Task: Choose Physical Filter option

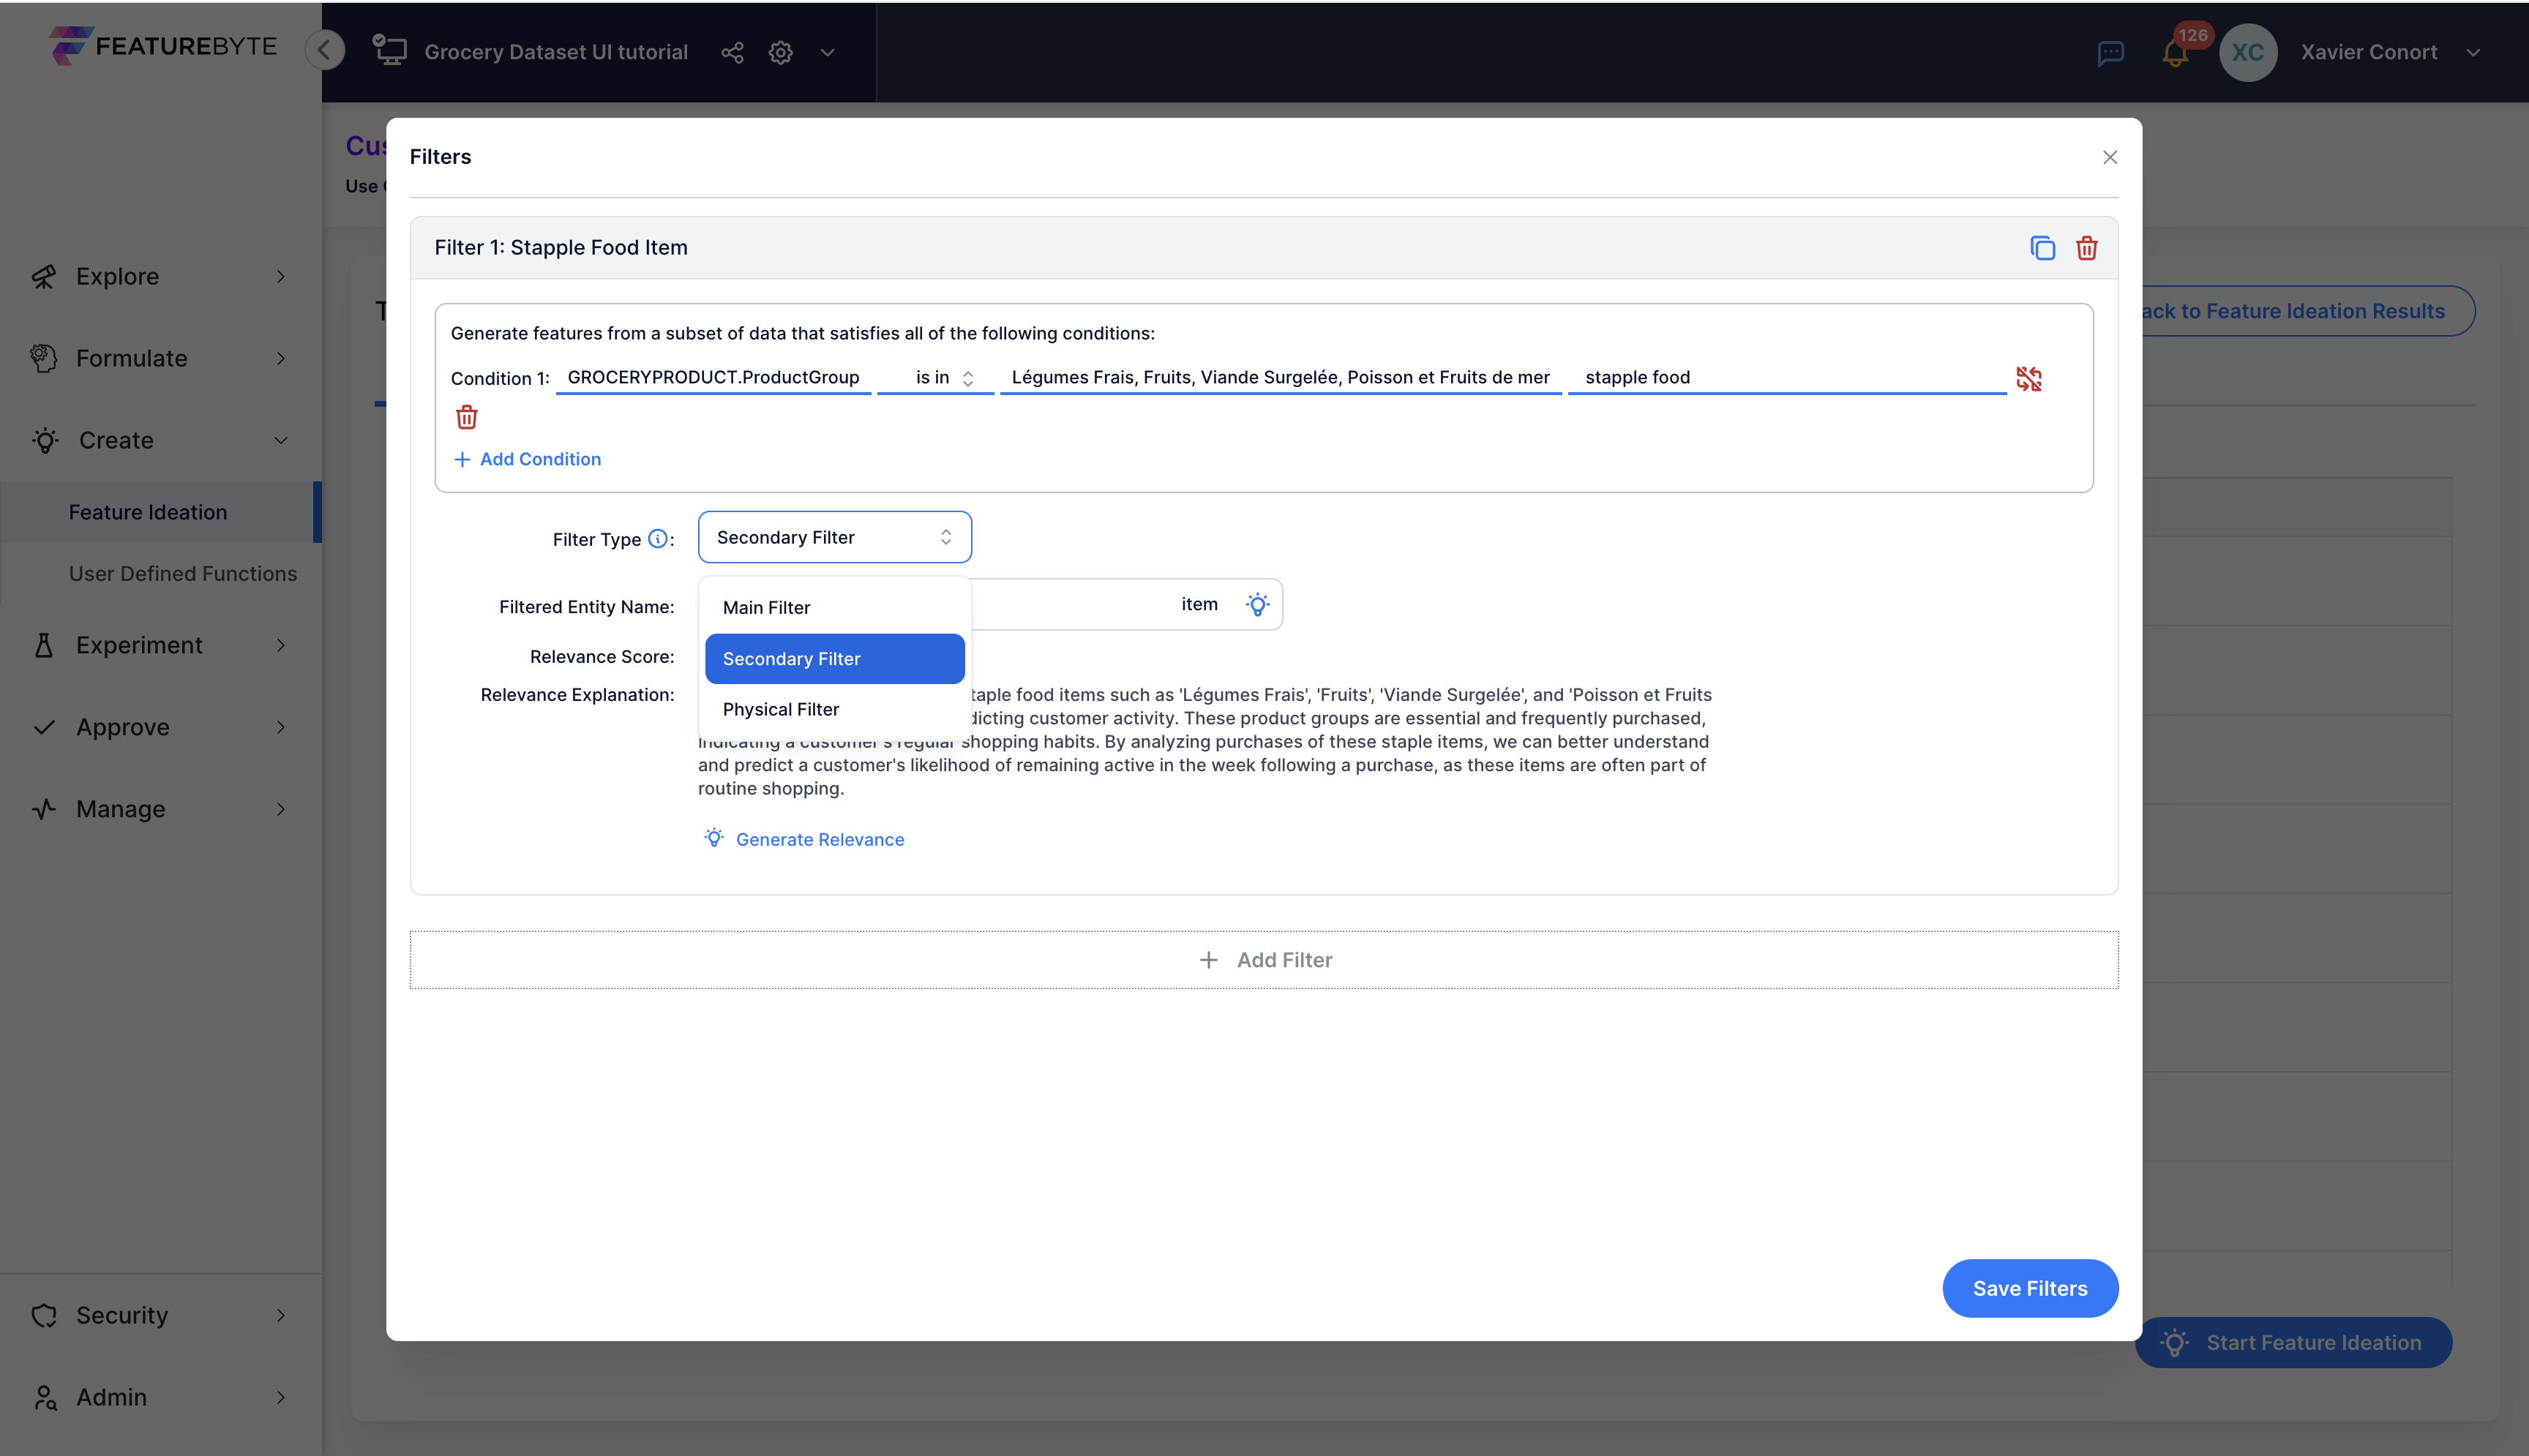Action: pyautogui.click(x=834, y=709)
